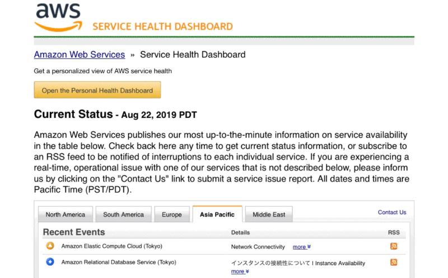Click the Service Health Dashboard breadcrumb text
Viewport: 448px width, 278px height.
pos(193,54)
